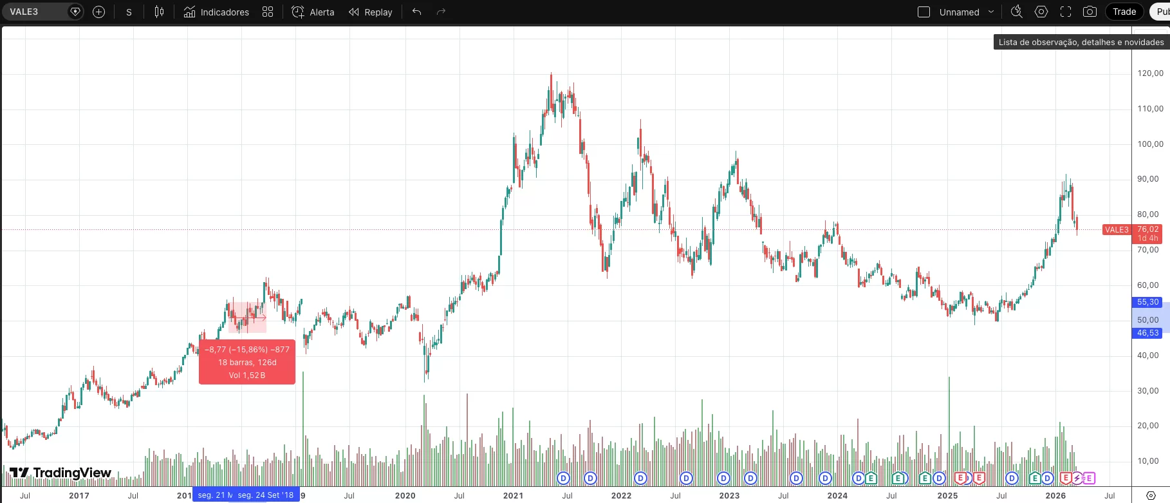Image resolution: width=1170 pixels, height=503 pixels.
Task: Click the 40,00 price scale value
Action: [x=1148, y=356]
